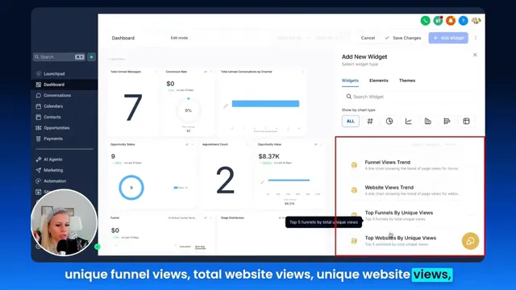Click the $8.37K Opportunity Value figure
Image resolution: width=516 pixels, height=290 pixels.
(x=268, y=156)
